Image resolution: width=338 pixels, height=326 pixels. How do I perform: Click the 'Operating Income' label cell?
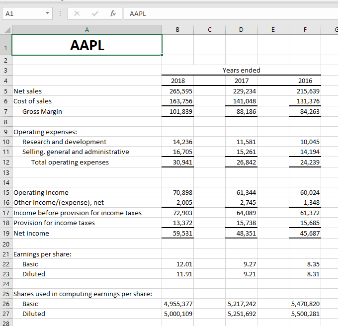click(x=87, y=192)
